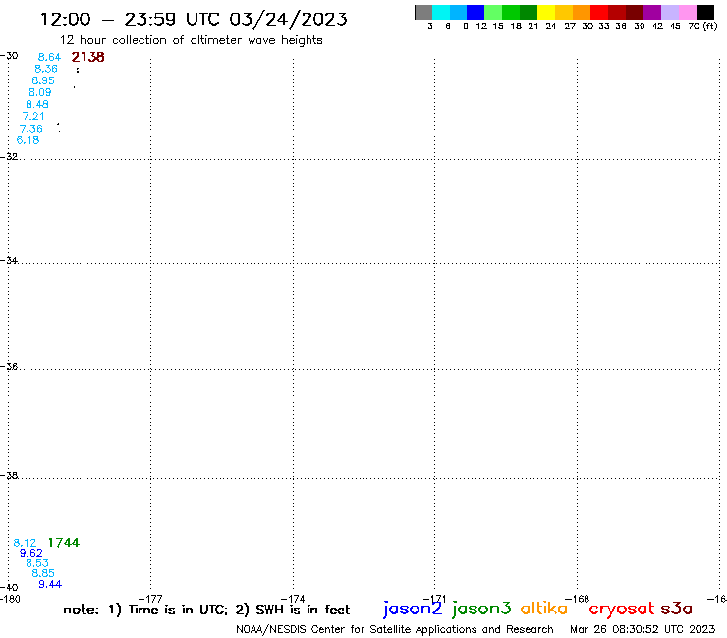
Task: Select the timestamp "Mar 26 08:30:52 UTC 2023"
Action: (x=643, y=630)
